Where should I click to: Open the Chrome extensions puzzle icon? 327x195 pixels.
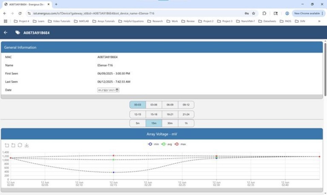pyautogui.click(x=264, y=13)
